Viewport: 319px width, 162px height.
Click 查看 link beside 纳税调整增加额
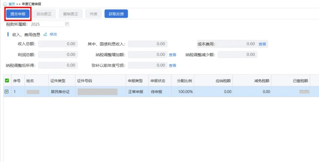(x=172, y=55)
